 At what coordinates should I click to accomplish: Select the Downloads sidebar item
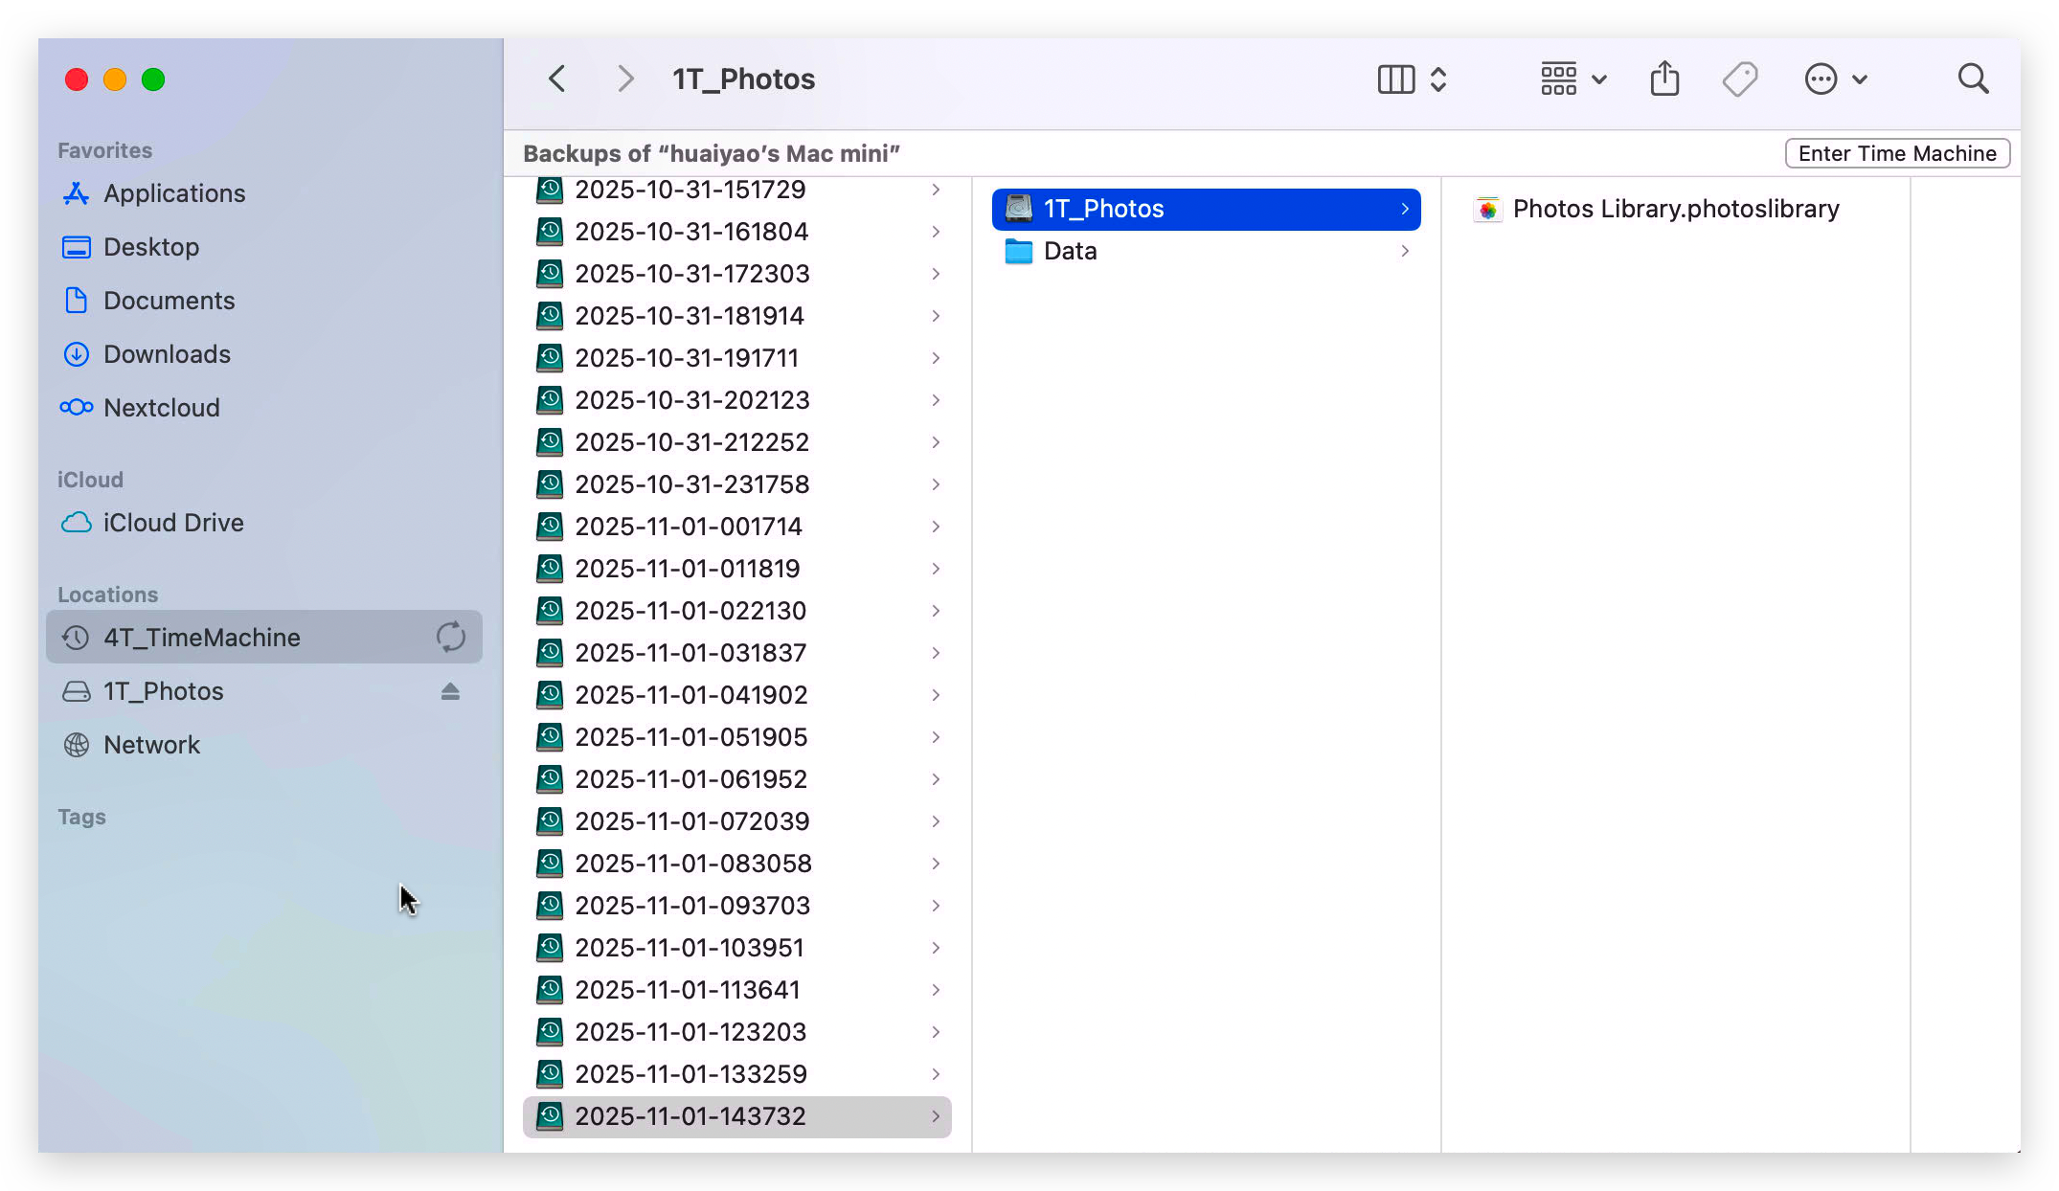[x=167, y=354]
